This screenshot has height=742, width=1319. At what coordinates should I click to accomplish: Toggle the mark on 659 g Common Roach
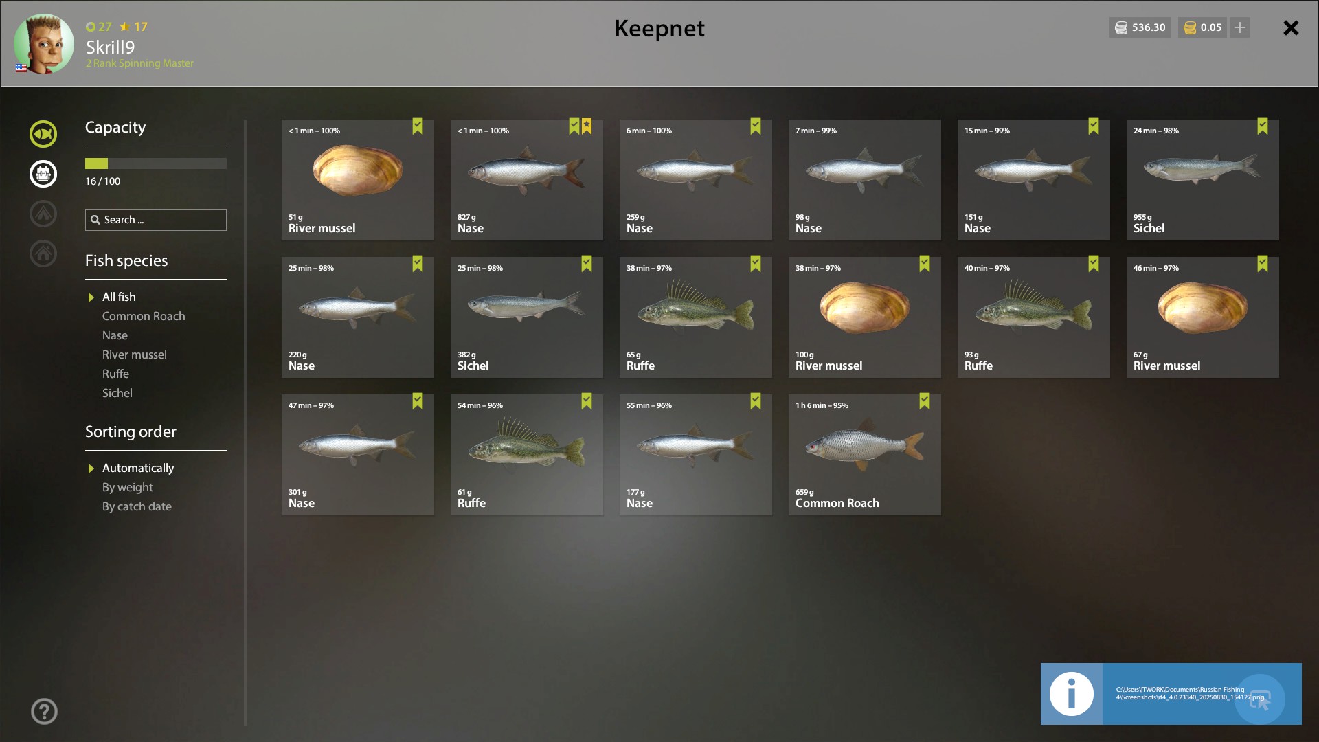click(x=925, y=401)
